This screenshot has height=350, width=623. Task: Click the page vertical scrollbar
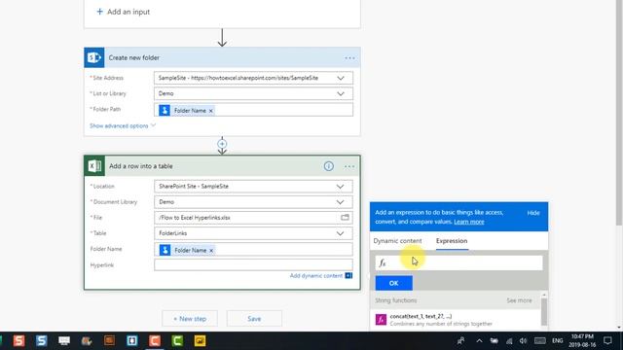pyautogui.click(x=619, y=113)
